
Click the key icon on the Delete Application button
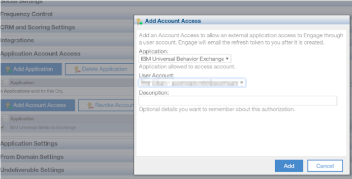pos(77,69)
